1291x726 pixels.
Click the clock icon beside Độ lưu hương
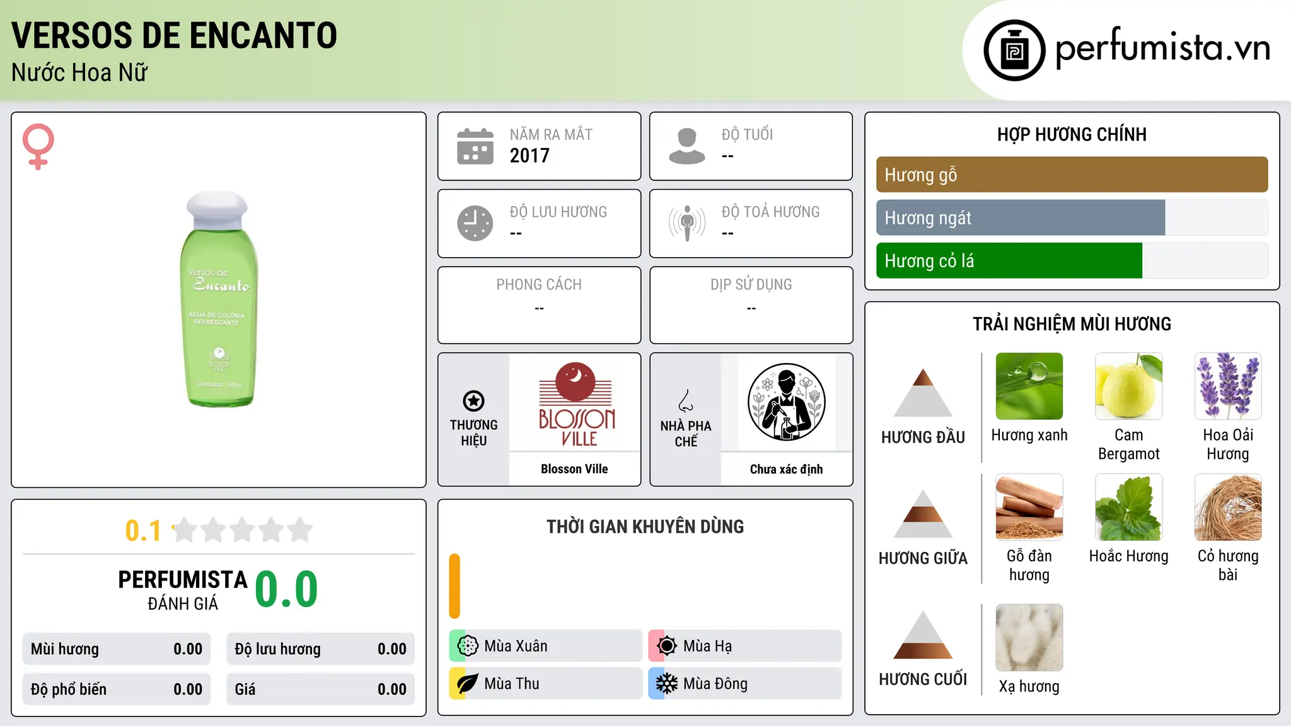475,223
